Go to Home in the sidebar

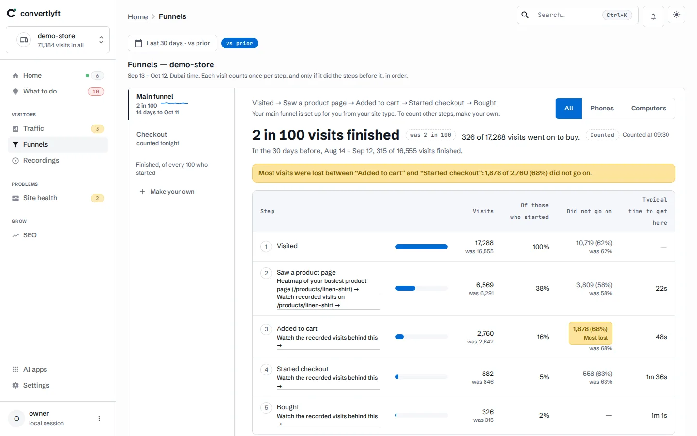[58, 75]
